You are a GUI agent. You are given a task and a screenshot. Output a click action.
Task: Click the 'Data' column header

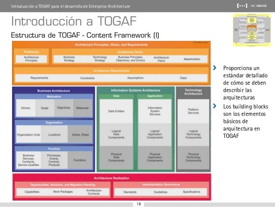[116, 96]
